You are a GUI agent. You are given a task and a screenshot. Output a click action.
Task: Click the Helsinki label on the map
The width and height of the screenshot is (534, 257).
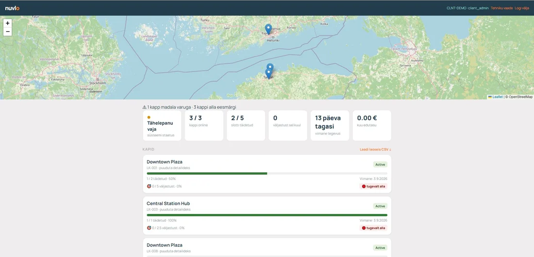273,40
